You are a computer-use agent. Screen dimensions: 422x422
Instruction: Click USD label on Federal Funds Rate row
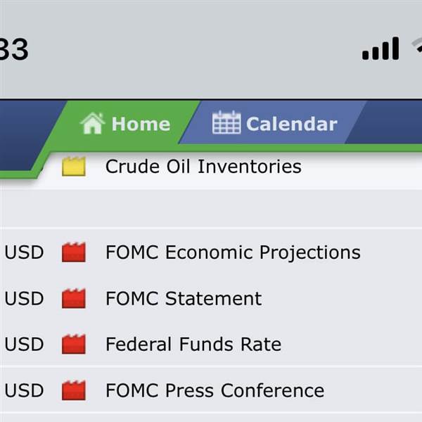pos(24,344)
